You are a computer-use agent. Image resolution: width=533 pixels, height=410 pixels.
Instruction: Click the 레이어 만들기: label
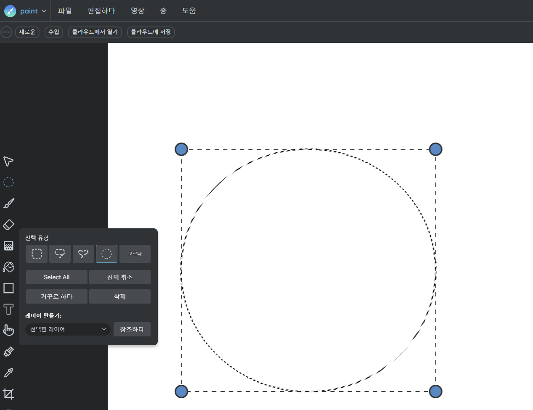[x=43, y=316]
